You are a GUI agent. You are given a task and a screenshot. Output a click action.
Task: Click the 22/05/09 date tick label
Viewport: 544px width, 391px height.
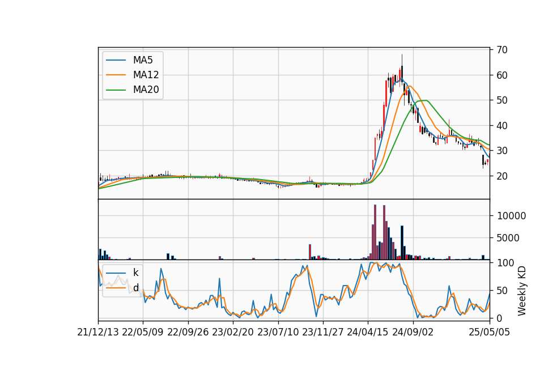coord(143,332)
